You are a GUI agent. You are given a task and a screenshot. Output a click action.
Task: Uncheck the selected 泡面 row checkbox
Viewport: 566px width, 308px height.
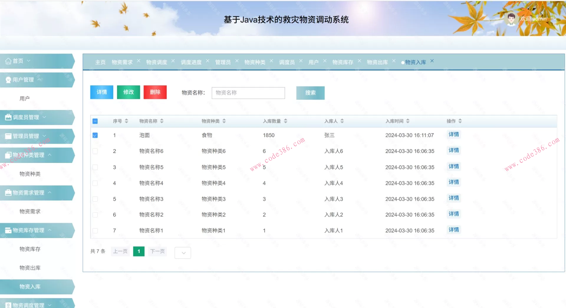point(95,135)
